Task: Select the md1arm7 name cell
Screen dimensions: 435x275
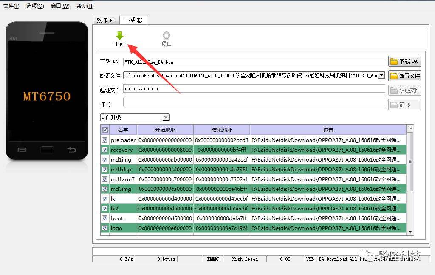Action: click(x=123, y=179)
